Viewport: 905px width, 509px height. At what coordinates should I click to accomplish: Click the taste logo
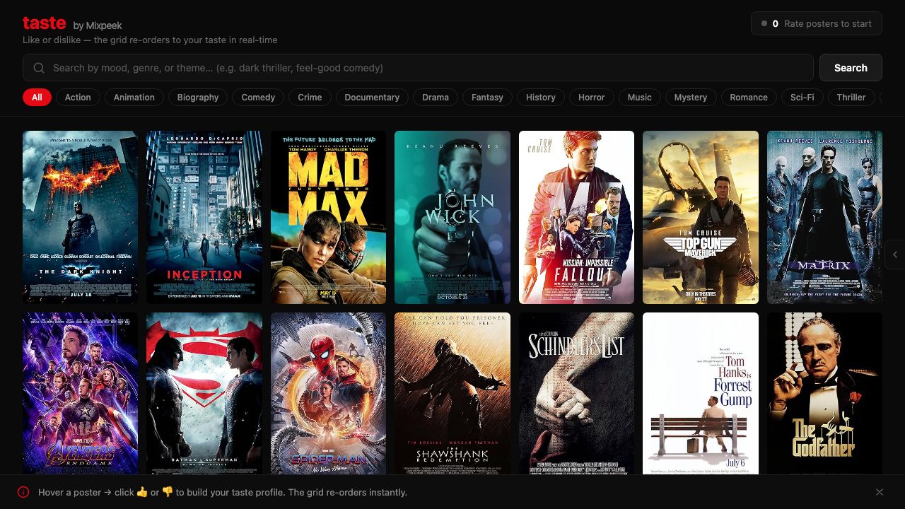45,23
